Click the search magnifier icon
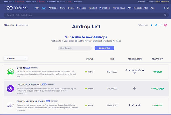 coord(165,15)
